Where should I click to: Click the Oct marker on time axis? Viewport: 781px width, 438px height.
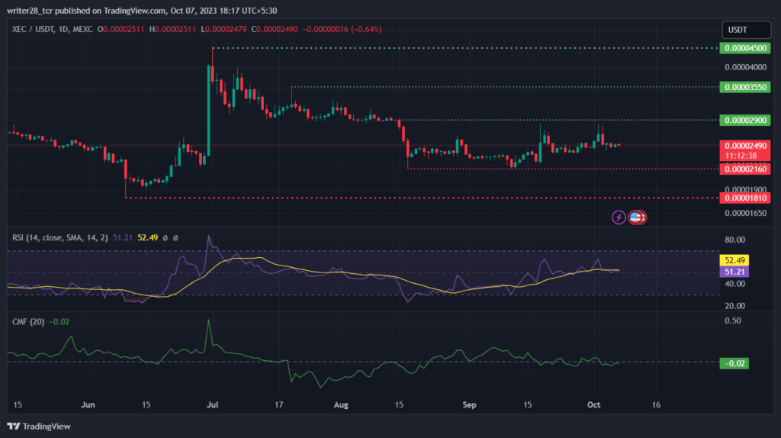[593, 404]
